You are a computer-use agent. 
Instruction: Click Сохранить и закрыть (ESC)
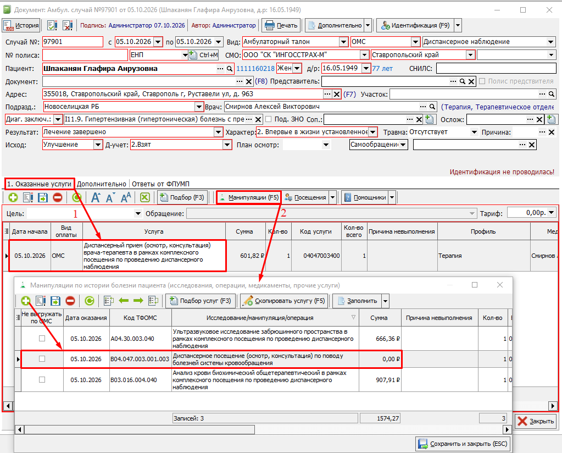click(464, 444)
